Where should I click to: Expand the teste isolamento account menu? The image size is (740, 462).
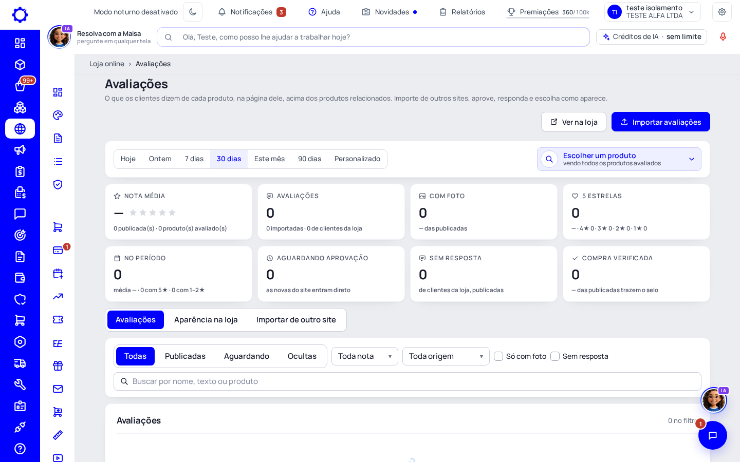click(x=653, y=12)
